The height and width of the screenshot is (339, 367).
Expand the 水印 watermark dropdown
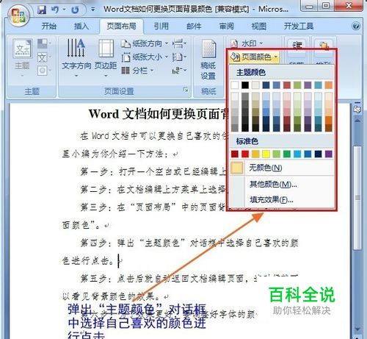pos(247,43)
